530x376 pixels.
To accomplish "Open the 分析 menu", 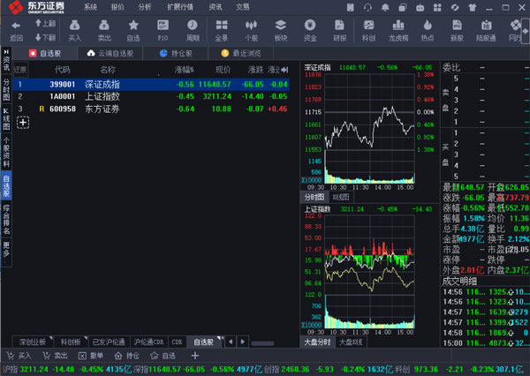I will [x=145, y=7].
